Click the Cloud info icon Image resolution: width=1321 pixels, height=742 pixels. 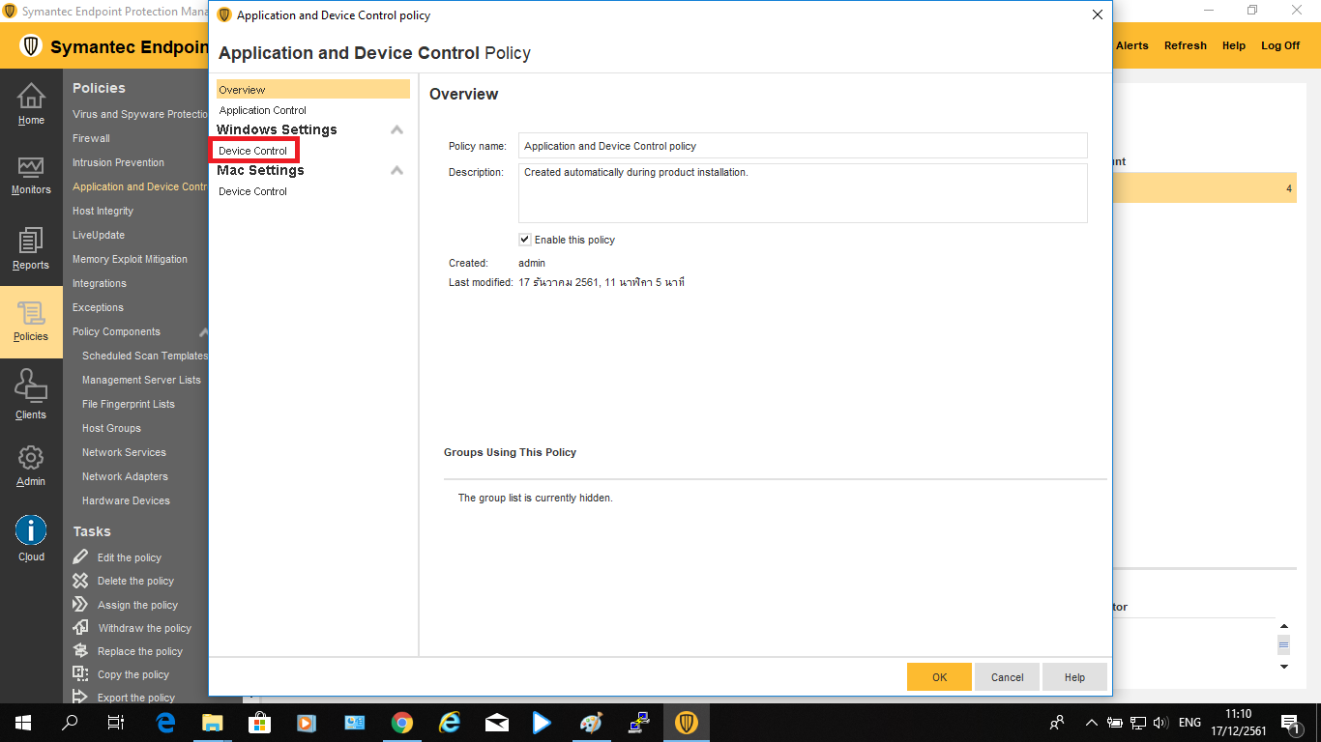pos(31,530)
